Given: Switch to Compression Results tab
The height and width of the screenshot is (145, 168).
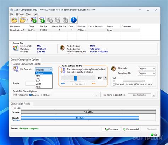Looking at the screenshot, I should click(x=21, y=104).
